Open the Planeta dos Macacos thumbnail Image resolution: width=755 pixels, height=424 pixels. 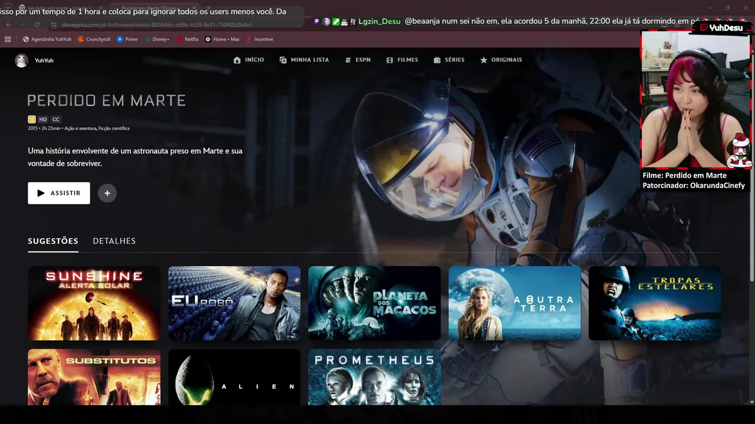click(375, 303)
